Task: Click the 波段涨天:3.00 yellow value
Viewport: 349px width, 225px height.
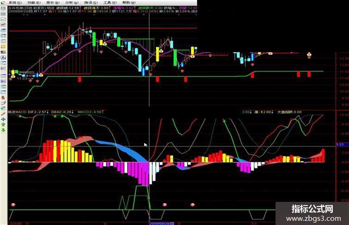Action: click(x=96, y=8)
